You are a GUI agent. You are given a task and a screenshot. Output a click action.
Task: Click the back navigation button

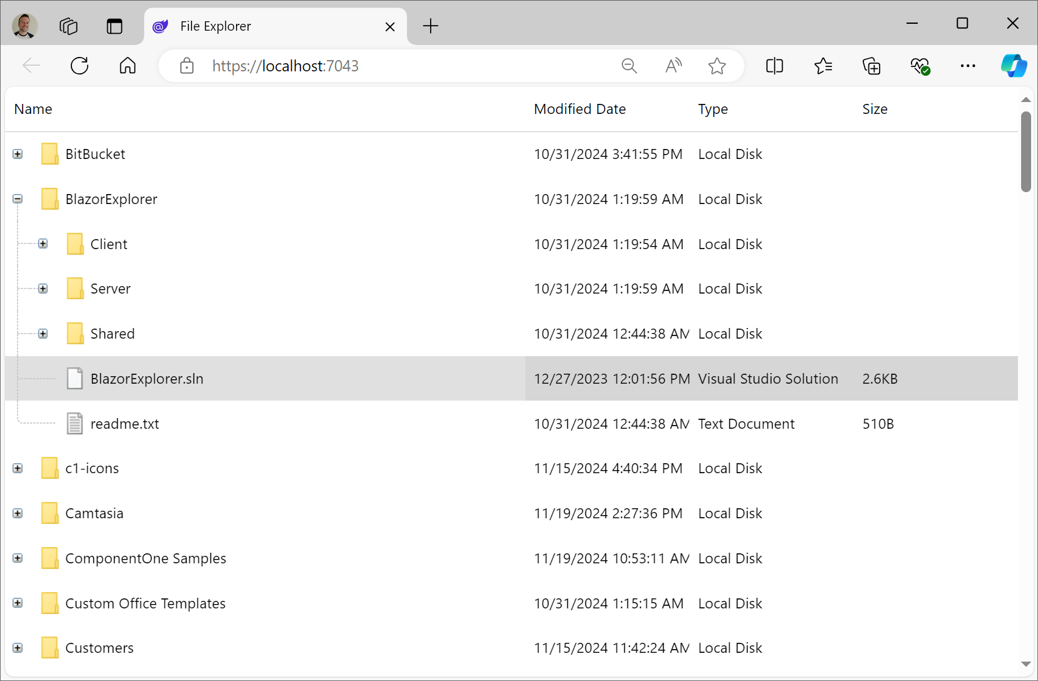pyautogui.click(x=31, y=66)
